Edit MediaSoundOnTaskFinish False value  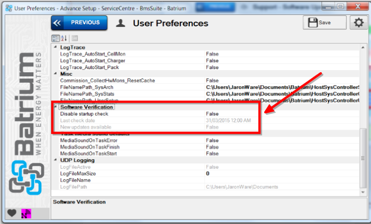282,147
